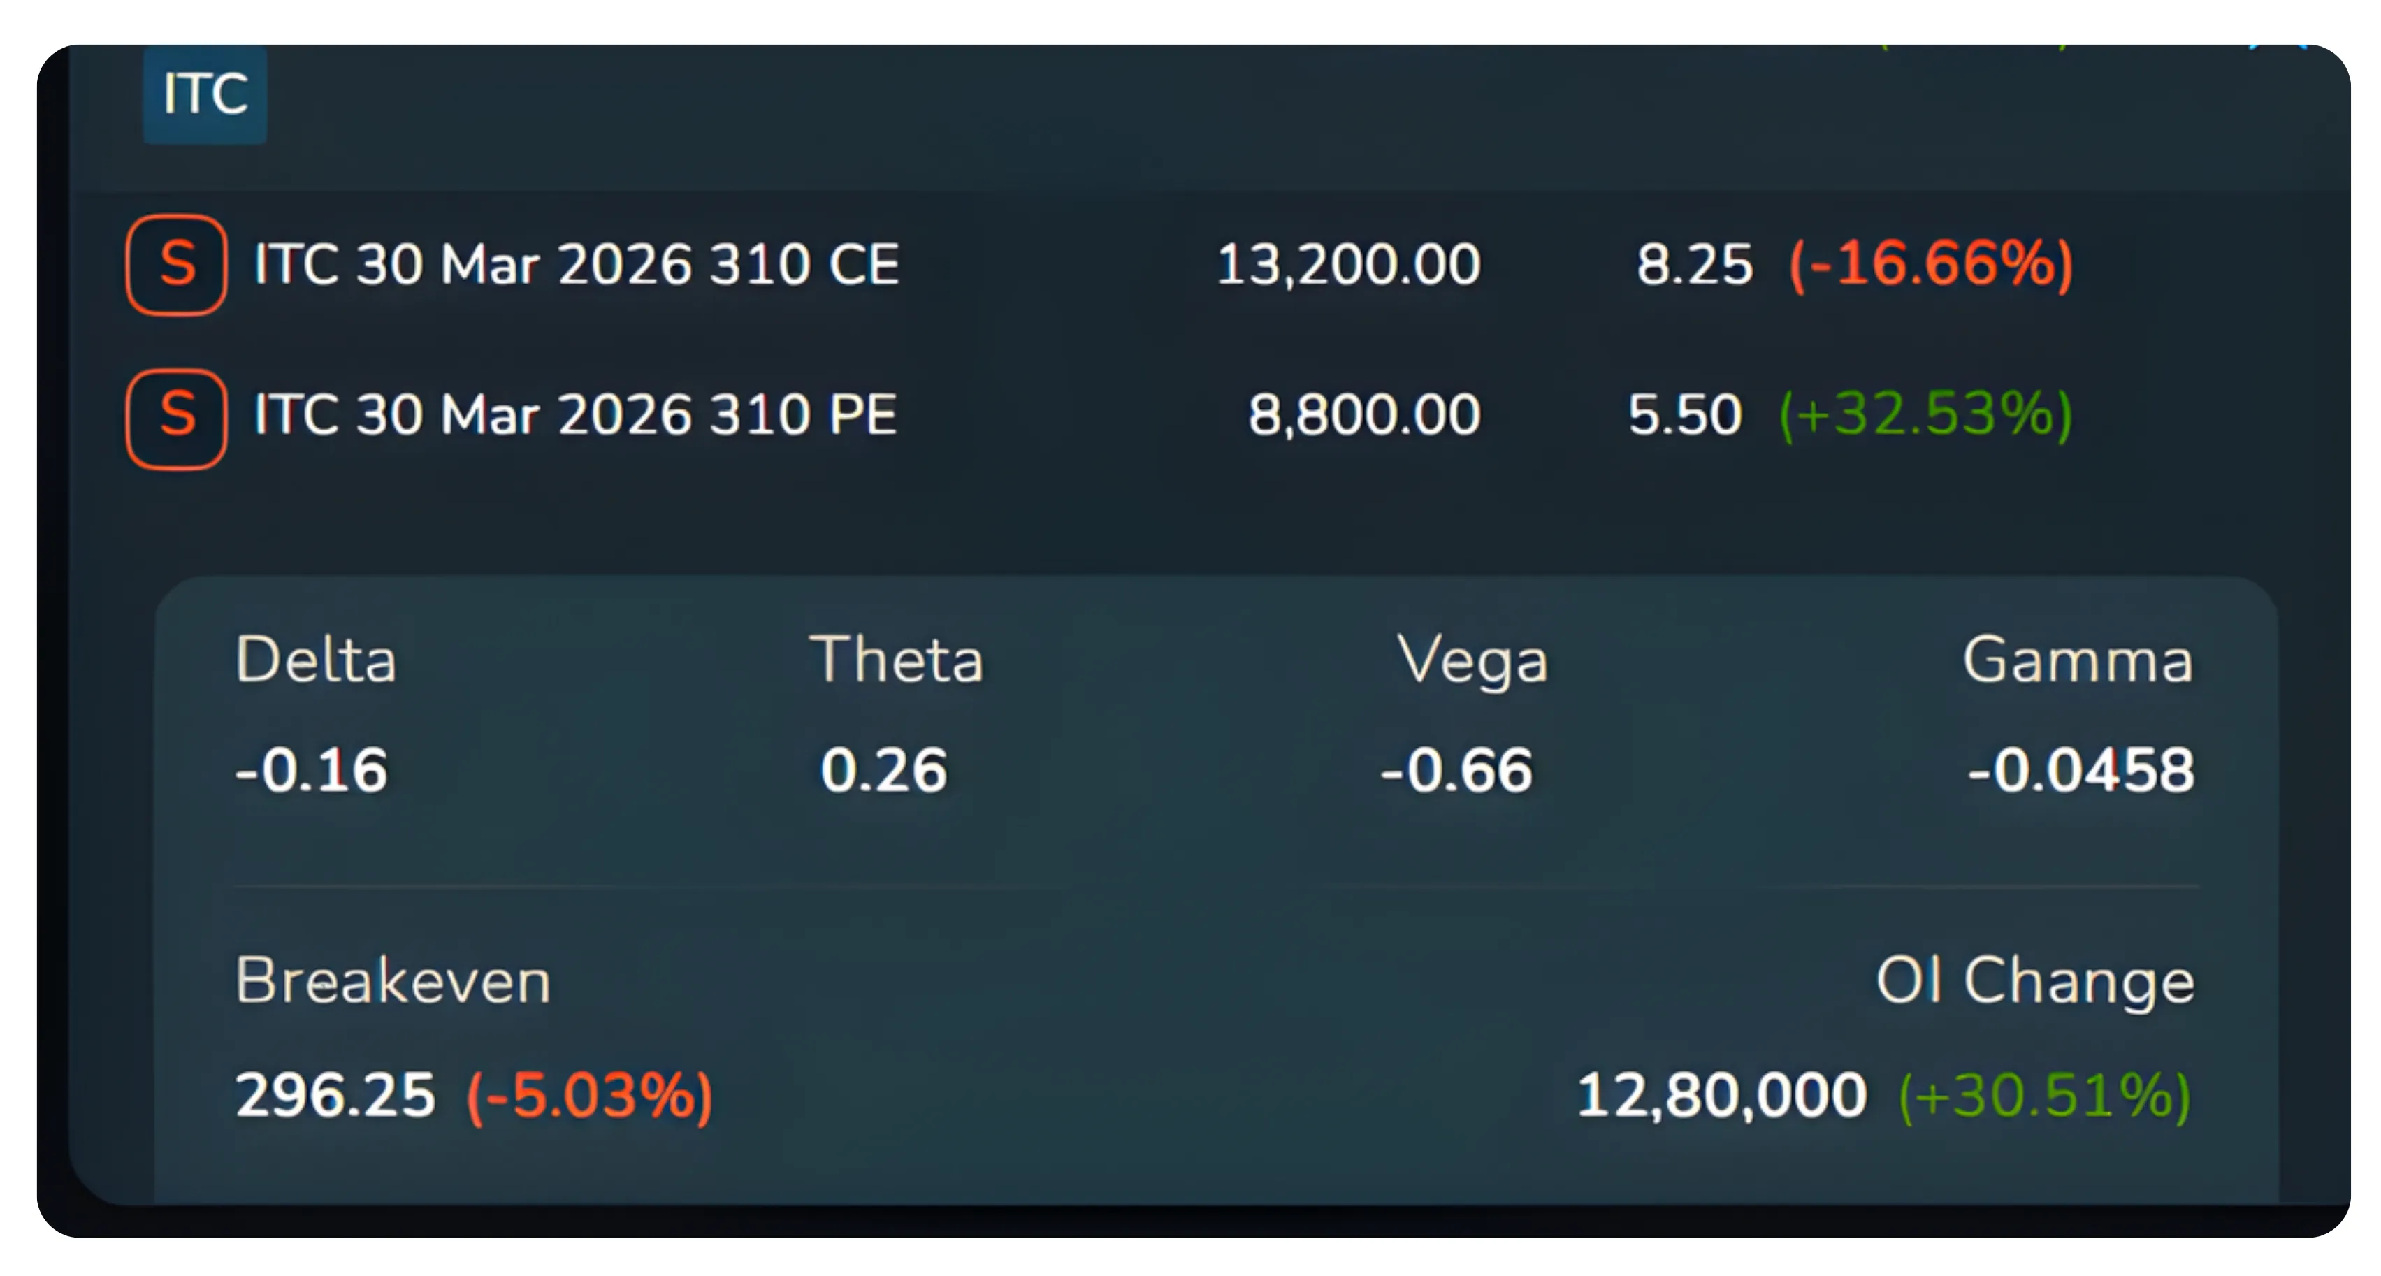Expand the Breakeven details section
This screenshot has height=1276, width=2381.
[x=392, y=981]
